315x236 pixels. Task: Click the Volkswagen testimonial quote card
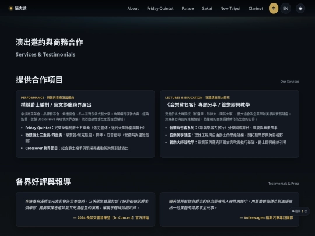coord(229,209)
